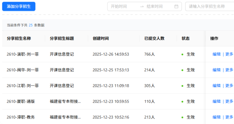
Task: Edit the 2610-漳职-教务 row
Action: coord(216,117)
